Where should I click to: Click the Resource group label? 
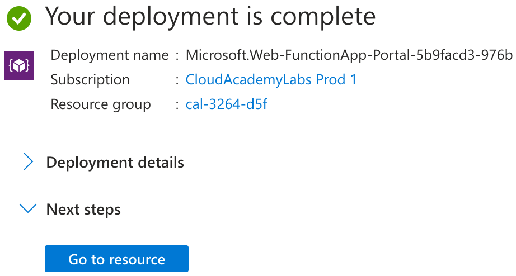pyautogui.click(x=101, y=104)
